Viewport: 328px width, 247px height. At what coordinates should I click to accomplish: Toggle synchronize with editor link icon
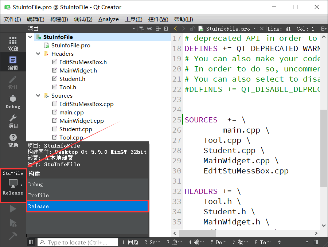click(150, 28)
